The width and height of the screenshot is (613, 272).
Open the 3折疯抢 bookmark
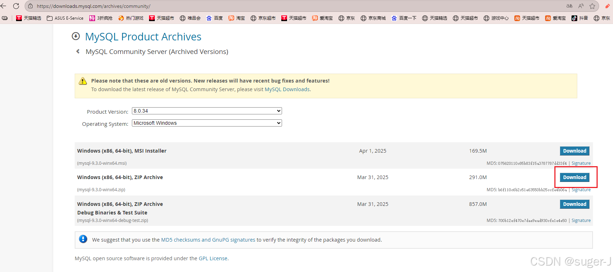pos(101,18)
